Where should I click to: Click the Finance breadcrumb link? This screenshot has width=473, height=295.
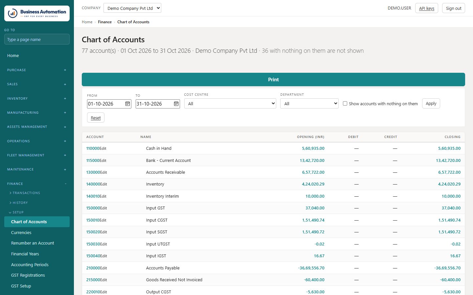tap(105, 22)
